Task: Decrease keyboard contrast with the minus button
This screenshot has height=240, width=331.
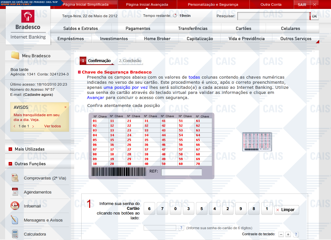Action: (x=281, y=235)
